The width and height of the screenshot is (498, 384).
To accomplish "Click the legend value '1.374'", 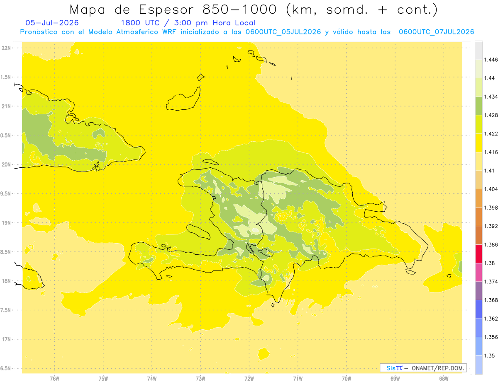I will point(491,282).
